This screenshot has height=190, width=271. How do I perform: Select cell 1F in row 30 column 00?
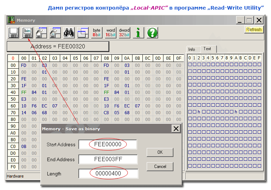tap(24, 86)
